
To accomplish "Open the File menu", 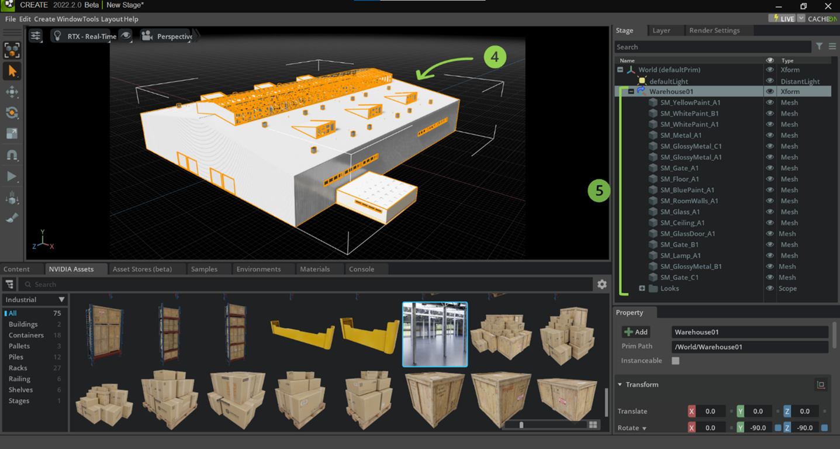I will [x=11, y=19].
